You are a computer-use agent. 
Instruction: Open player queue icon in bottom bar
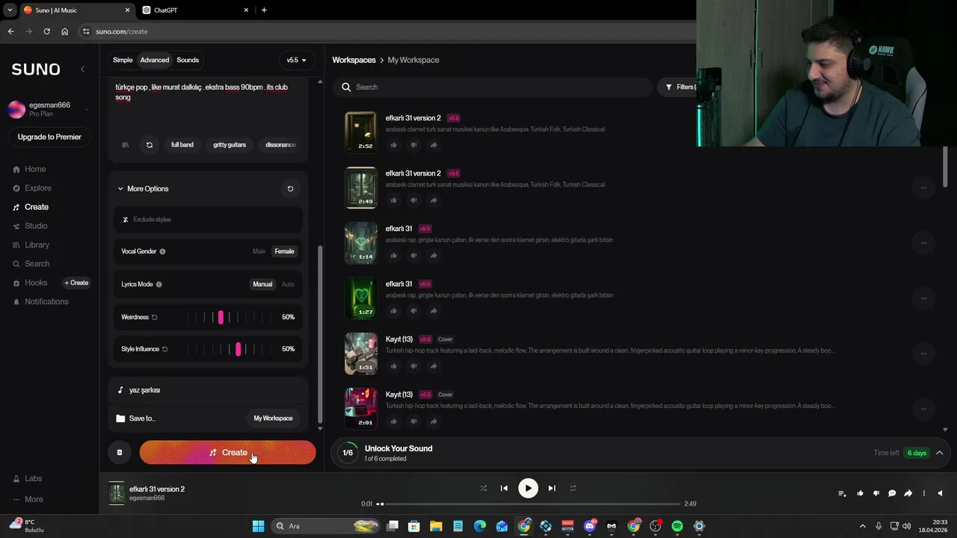[842, 493]
